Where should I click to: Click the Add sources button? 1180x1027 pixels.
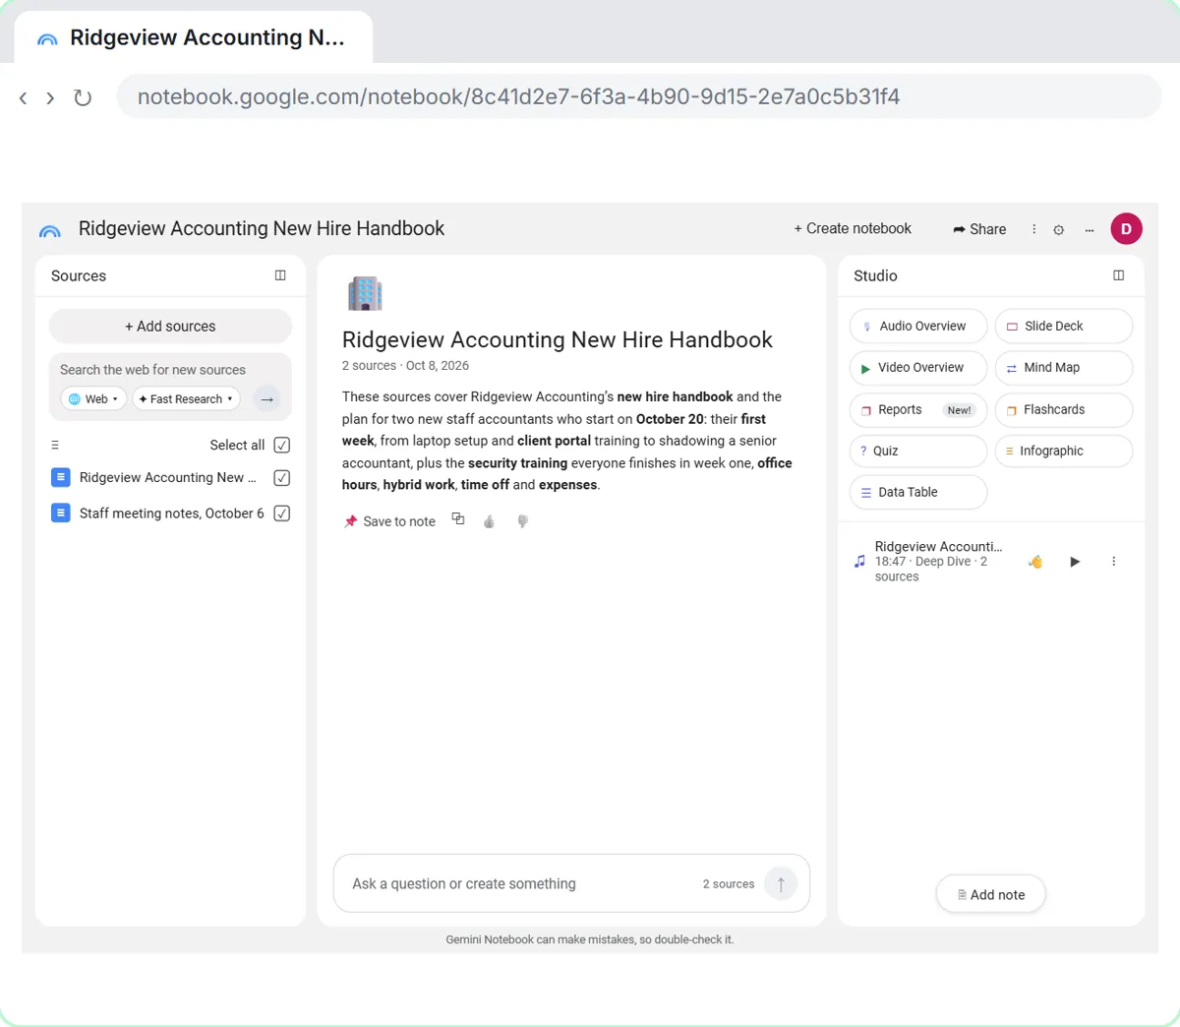click(x=170, y=327)
